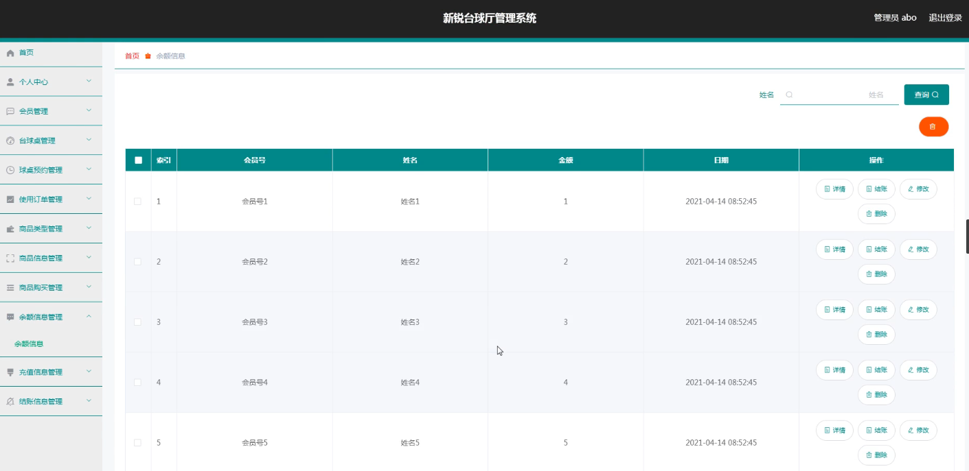Click 结账 for row 会员号1
The image size is (969, 471).
point(876,189)
